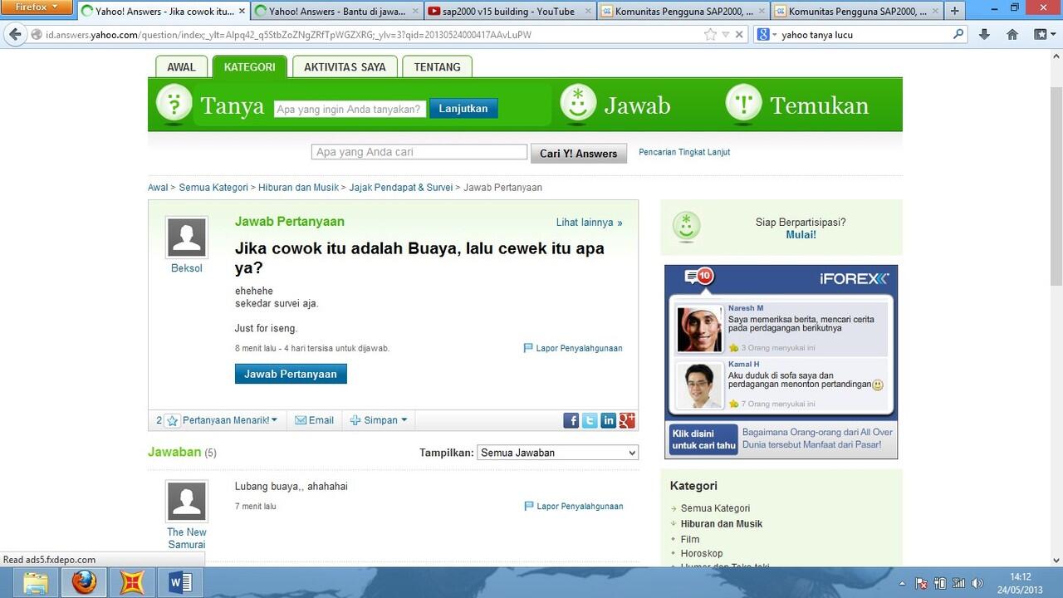This screenshot has height=598, width=1063.
Task: Switch to the TENTANG tab
Action: click(437, 66)
